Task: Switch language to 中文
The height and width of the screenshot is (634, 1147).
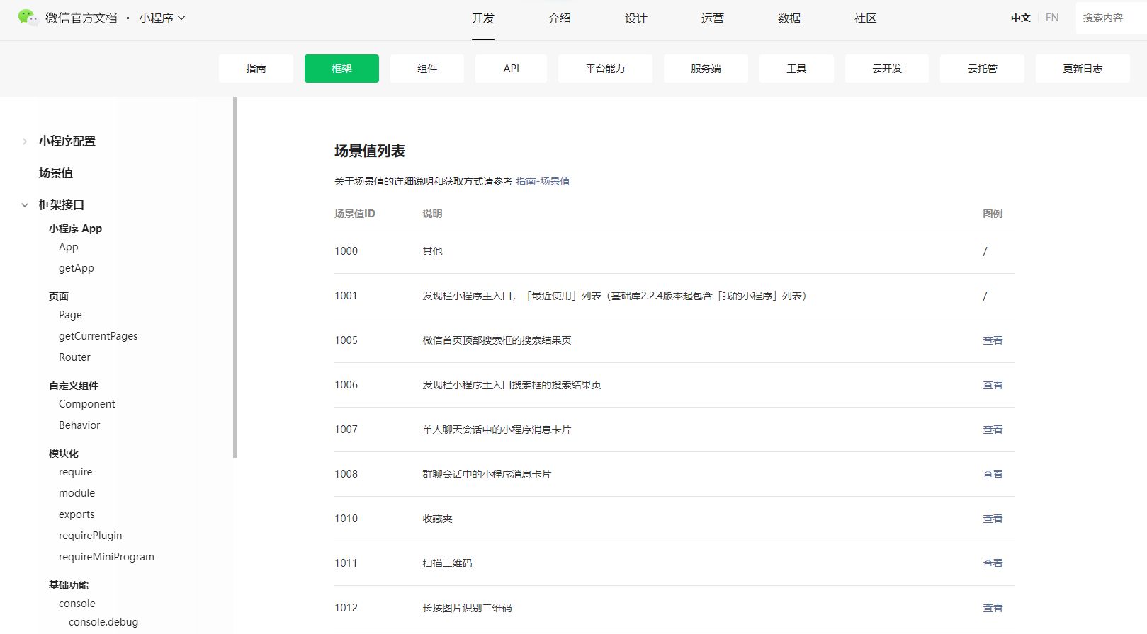Action: 1020,18
